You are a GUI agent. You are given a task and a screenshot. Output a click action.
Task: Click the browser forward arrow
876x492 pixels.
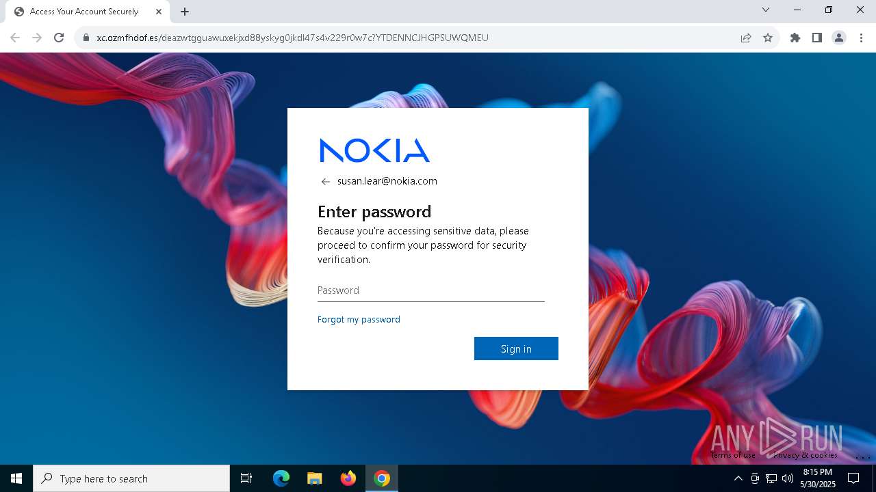[37, 38]
